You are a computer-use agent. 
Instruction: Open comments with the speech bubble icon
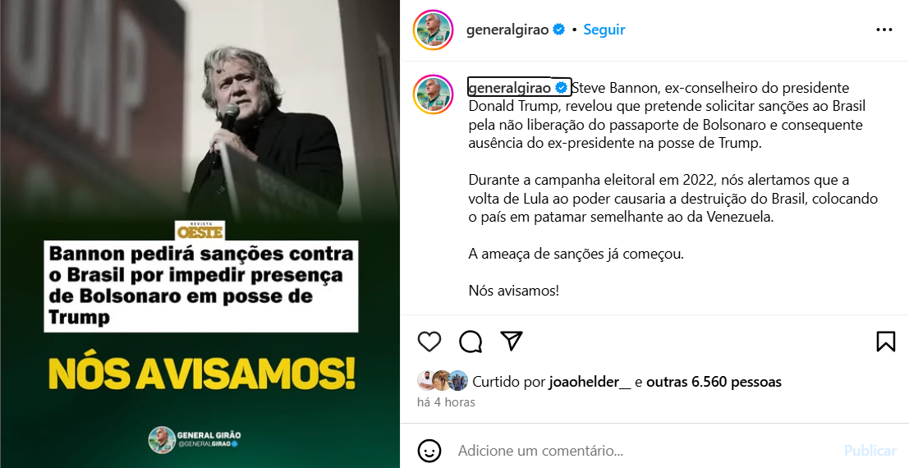[471, 342]
